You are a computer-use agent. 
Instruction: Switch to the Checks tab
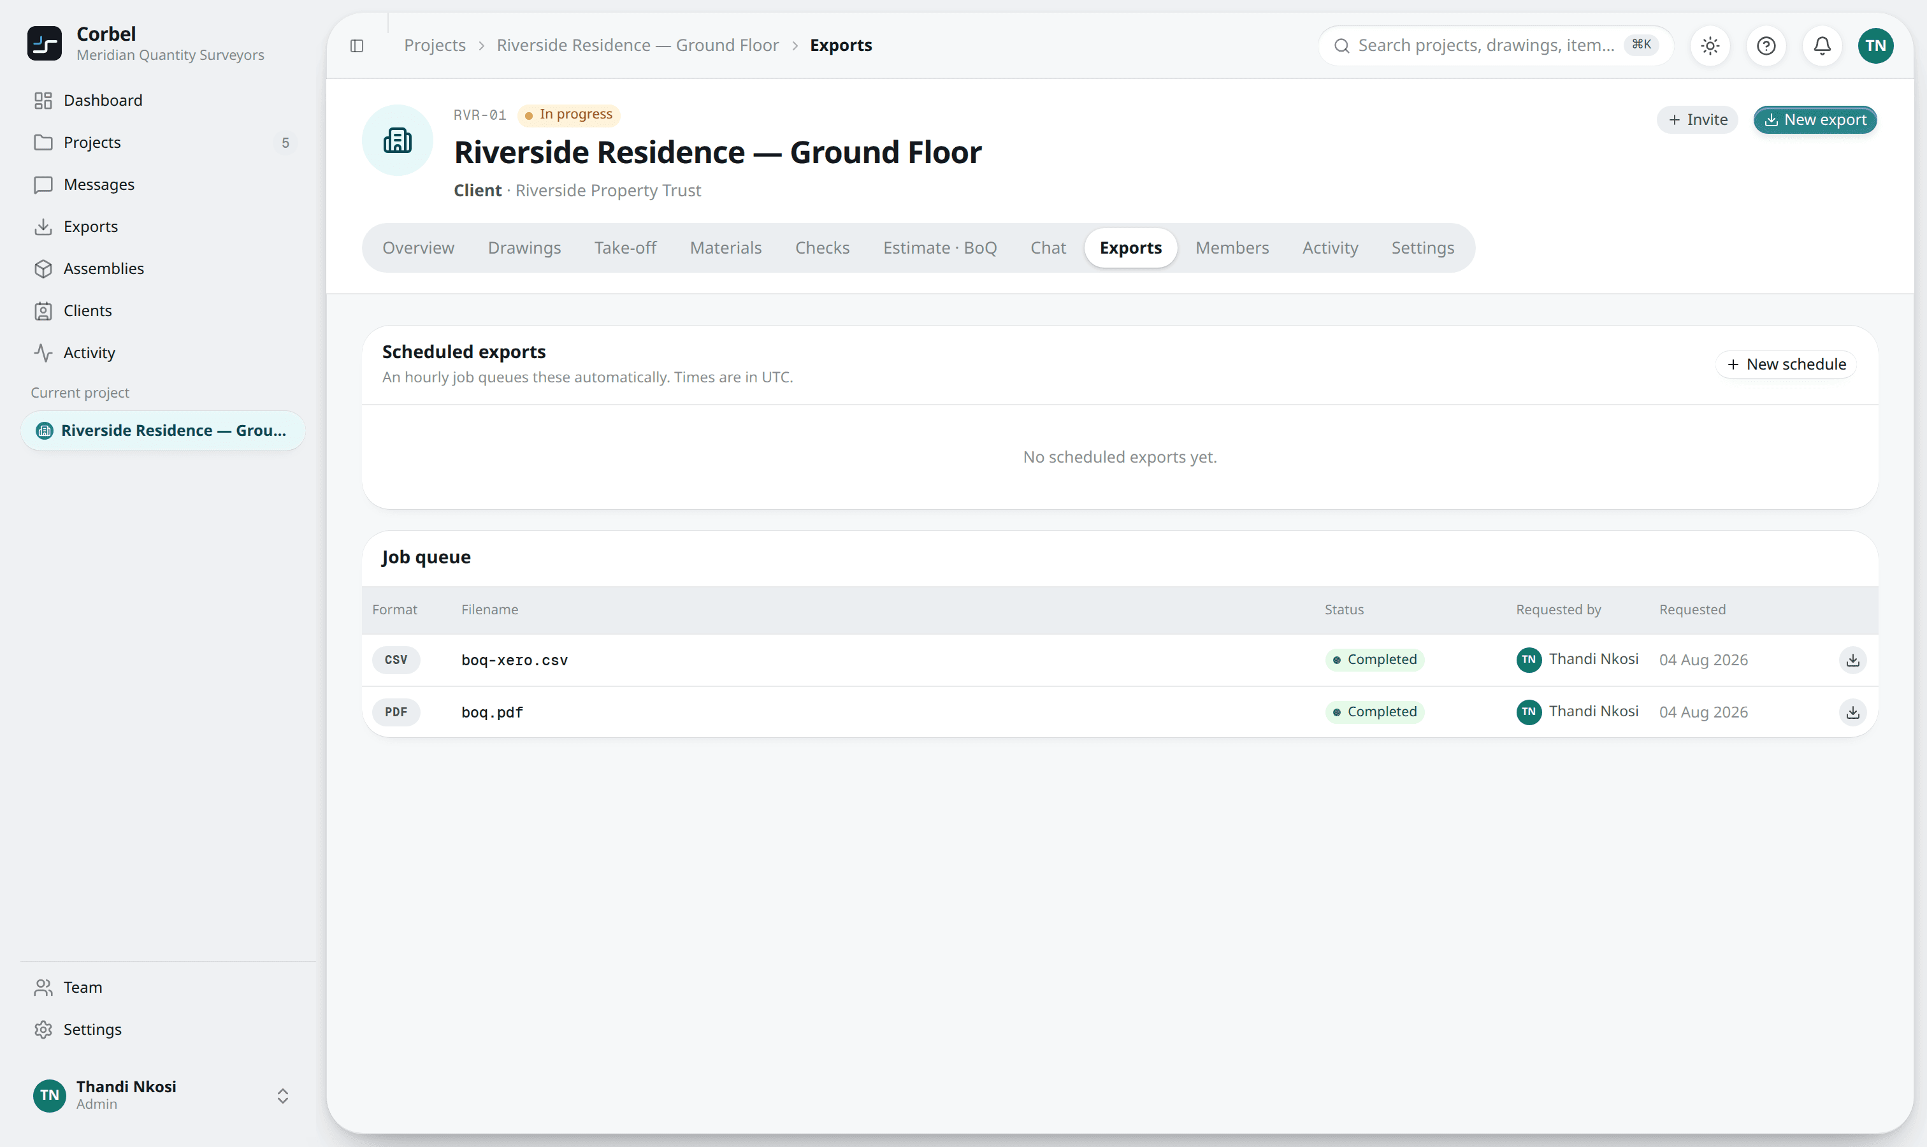coord(823,248)
